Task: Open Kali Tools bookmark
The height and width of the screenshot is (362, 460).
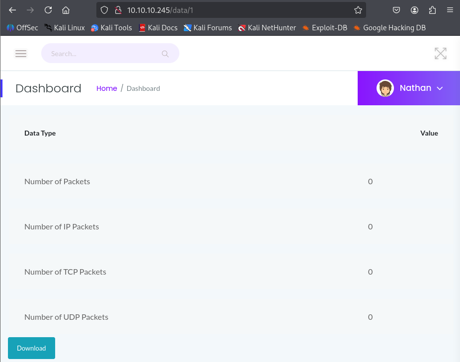Action: pos(112,28)
